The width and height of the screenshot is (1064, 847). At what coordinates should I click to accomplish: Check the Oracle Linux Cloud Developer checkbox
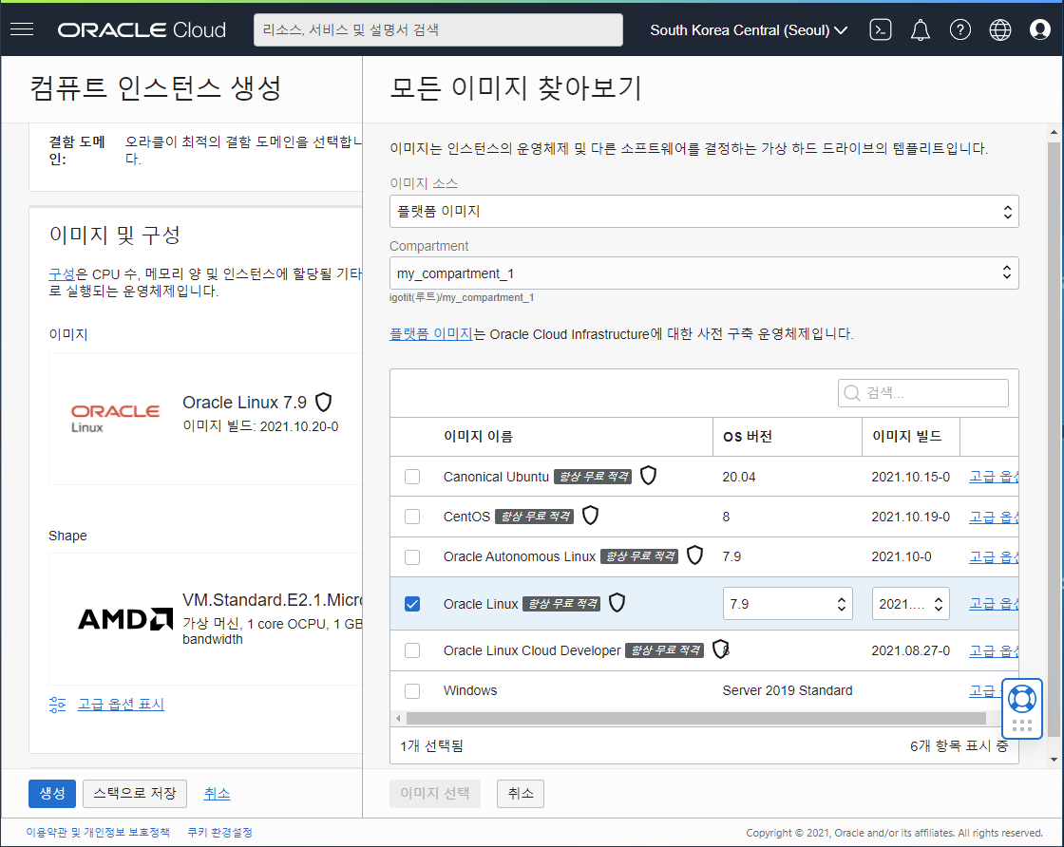[x=412, y=650]
